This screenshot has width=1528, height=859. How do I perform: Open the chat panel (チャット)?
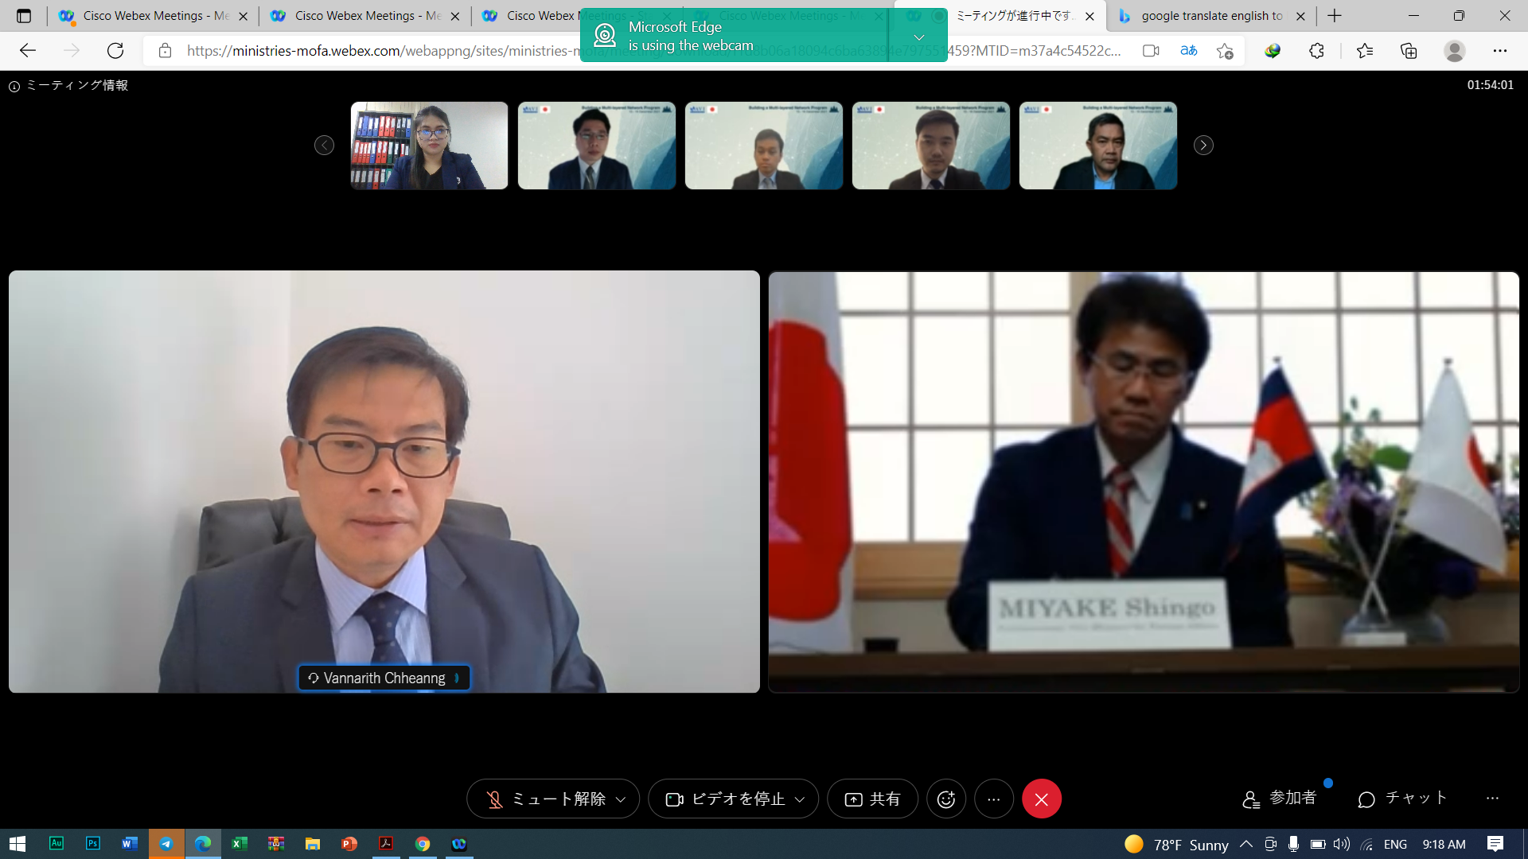point(1402,799)
